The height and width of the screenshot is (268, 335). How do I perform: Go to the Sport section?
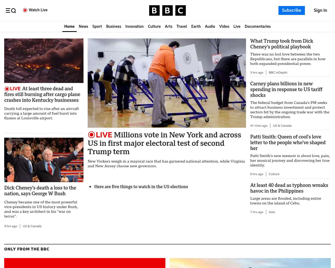click(x=97, y=26)
